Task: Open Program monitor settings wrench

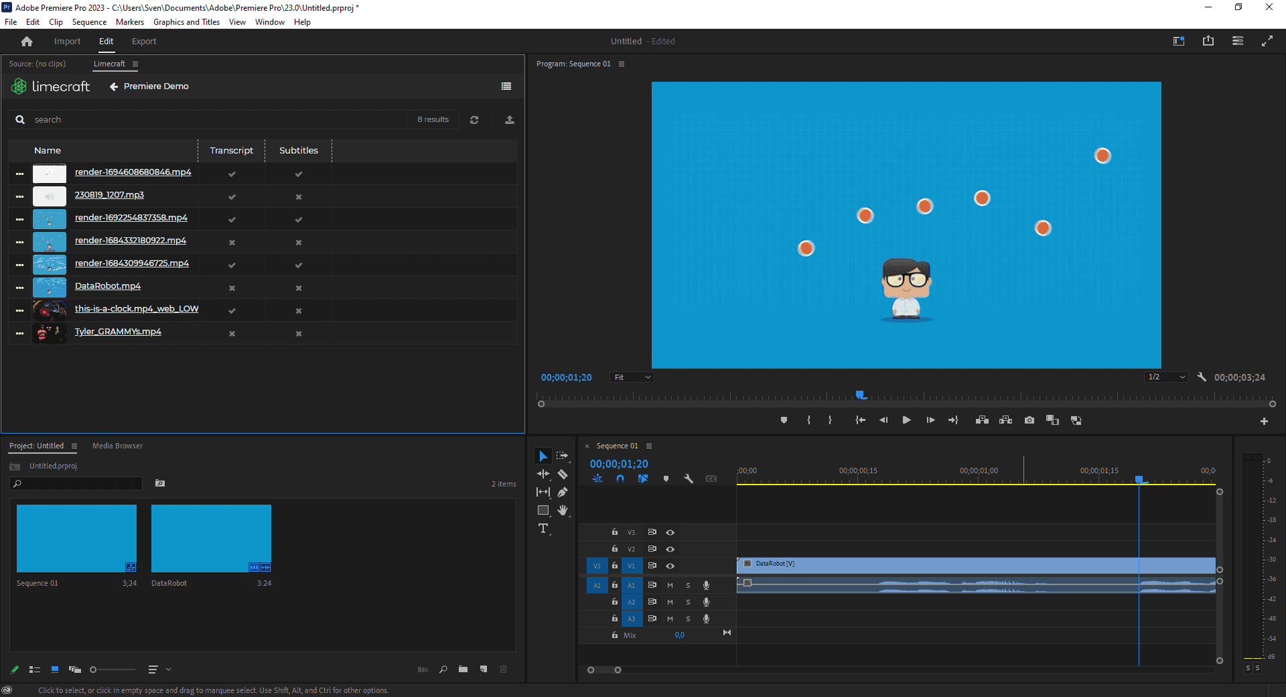Action: click(1202, 377)
